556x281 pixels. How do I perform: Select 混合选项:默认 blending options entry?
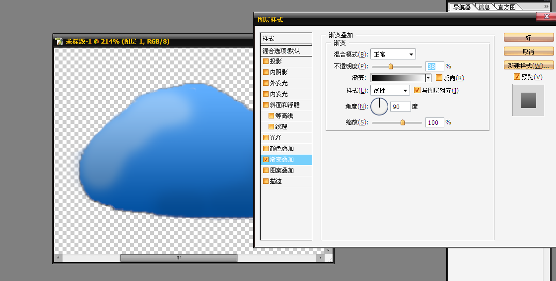tap(286, 51)
